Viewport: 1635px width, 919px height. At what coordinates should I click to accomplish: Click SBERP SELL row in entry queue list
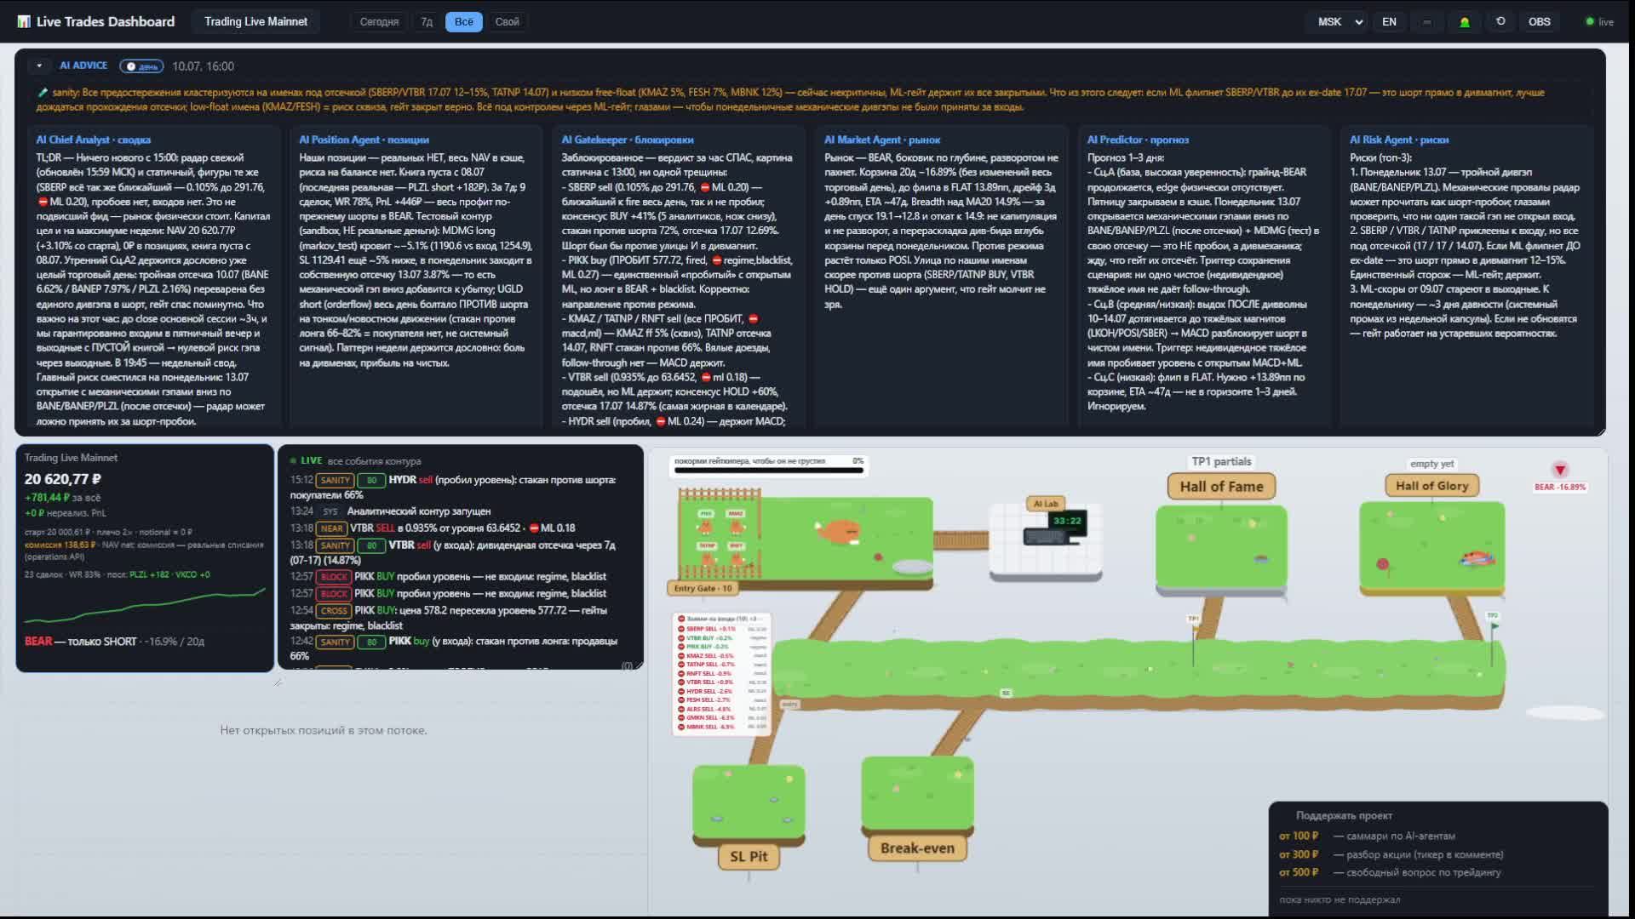(723, 629)
